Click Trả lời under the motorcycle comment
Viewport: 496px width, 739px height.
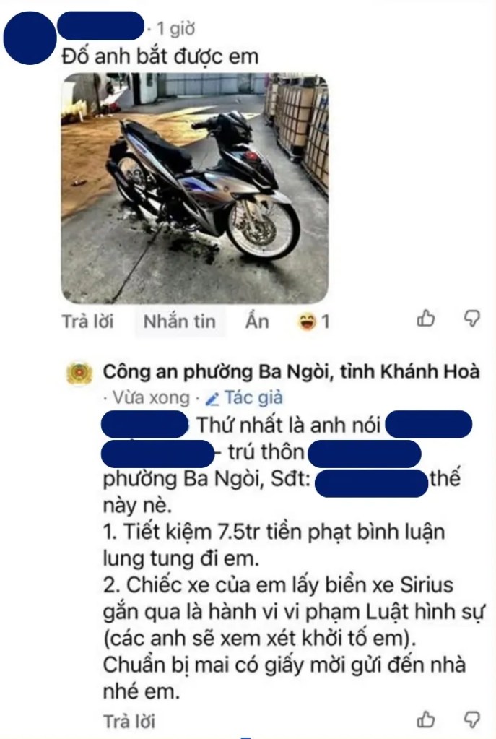pos(88,321)
